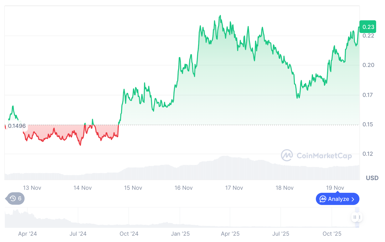The image size is (385, 242).
Task: Select the Apr '24 point on the navigator
Action: 27,234
